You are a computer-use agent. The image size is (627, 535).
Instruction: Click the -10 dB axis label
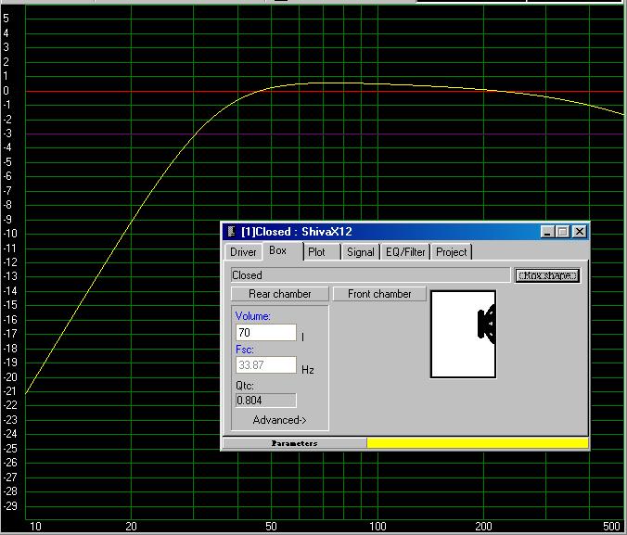click(x=10, y=234)
